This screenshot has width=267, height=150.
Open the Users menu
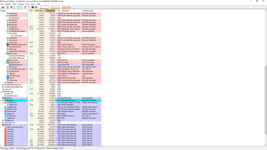click(x=33, y=4)
